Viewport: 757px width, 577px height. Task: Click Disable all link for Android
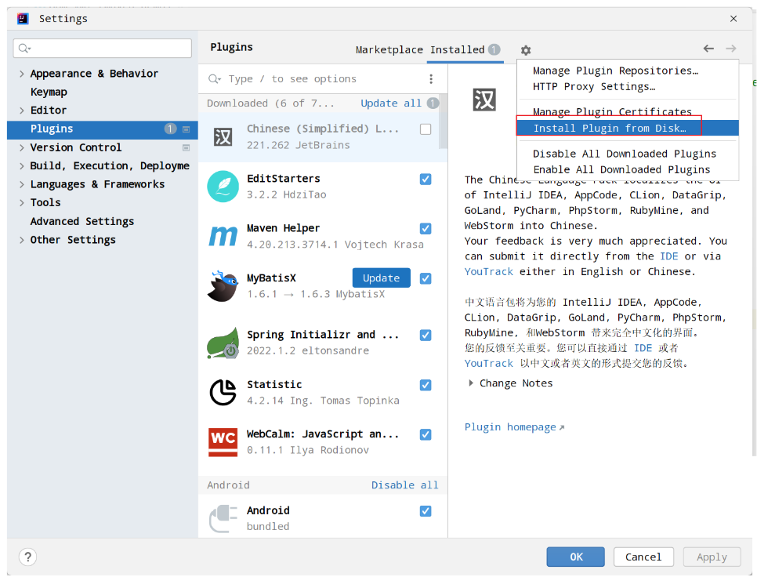404,485
